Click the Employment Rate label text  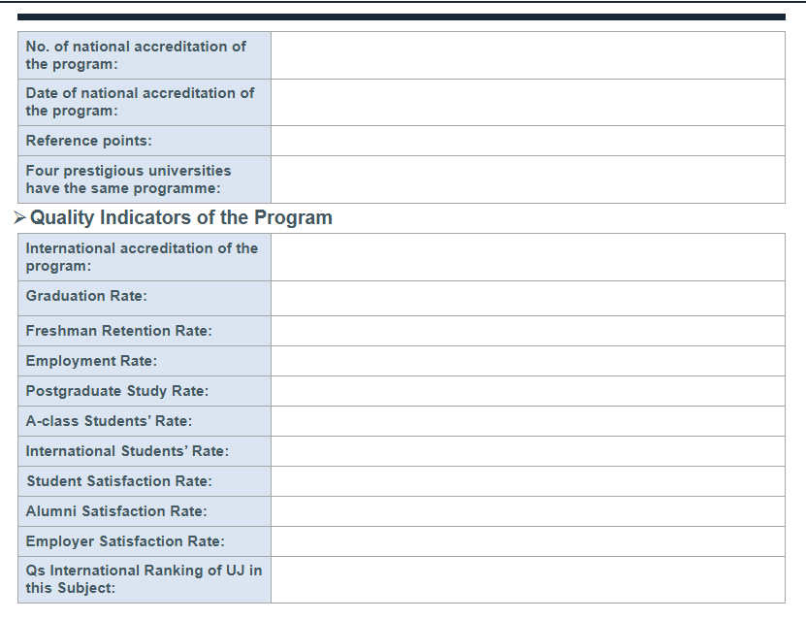[x=91, y=361]
